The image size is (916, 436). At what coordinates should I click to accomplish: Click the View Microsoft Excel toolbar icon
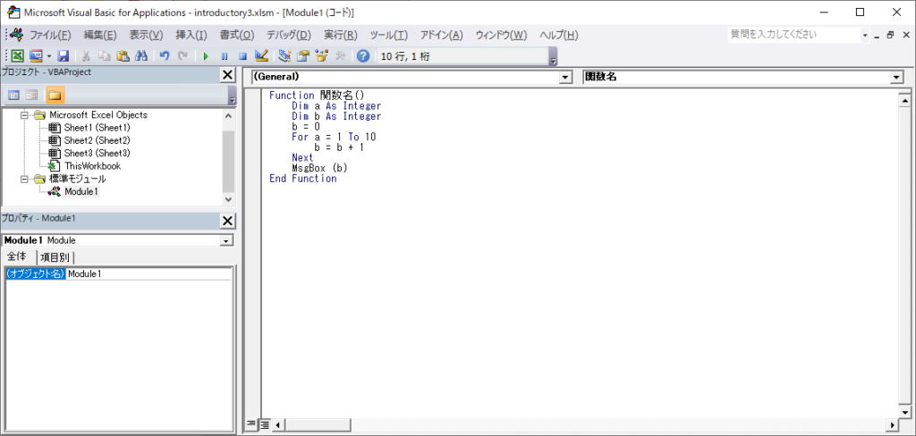click(17, 55)
